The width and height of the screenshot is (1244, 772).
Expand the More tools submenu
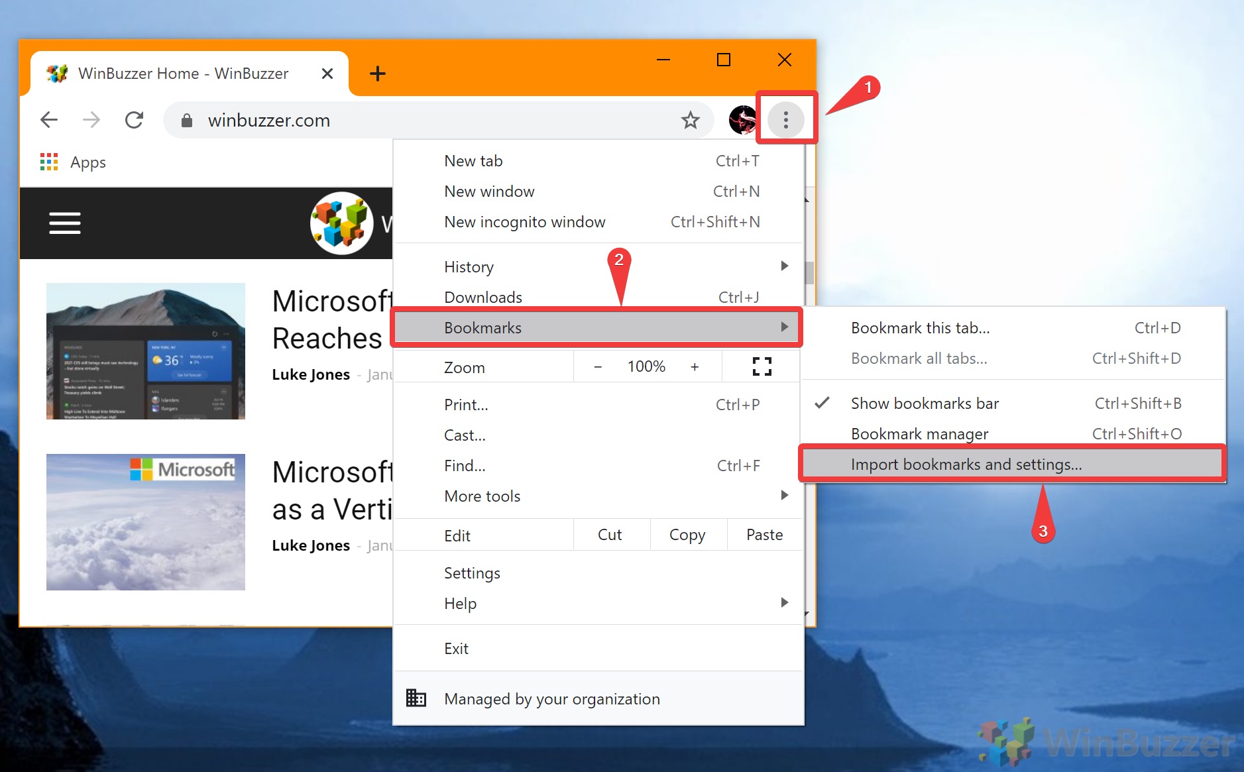[x=598, y=496]
